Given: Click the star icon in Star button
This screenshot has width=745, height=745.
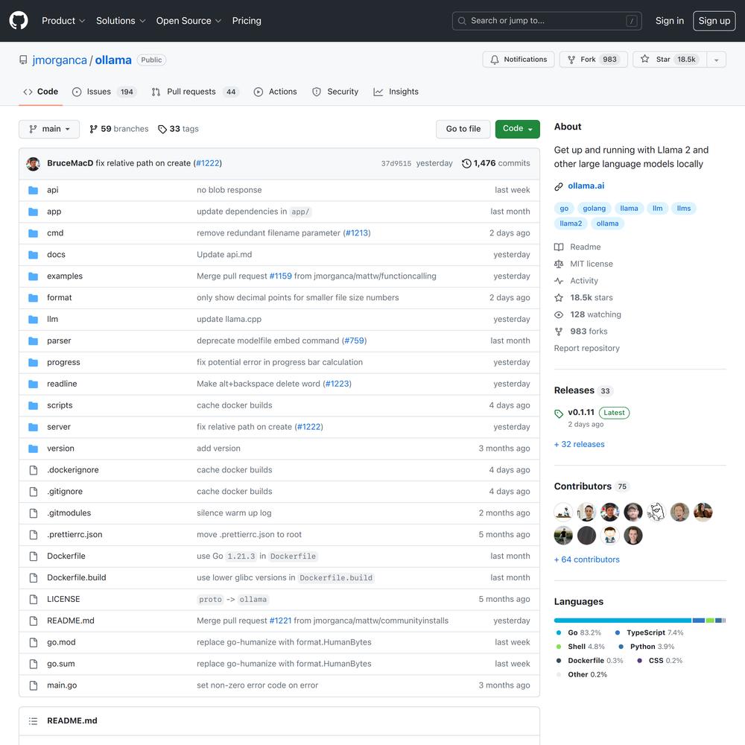Looking at the screenshot, I should click(644, 59).
